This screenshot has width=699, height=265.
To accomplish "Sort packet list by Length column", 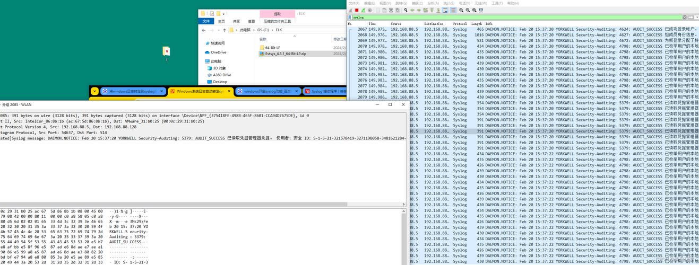I will tap(477, 24).
